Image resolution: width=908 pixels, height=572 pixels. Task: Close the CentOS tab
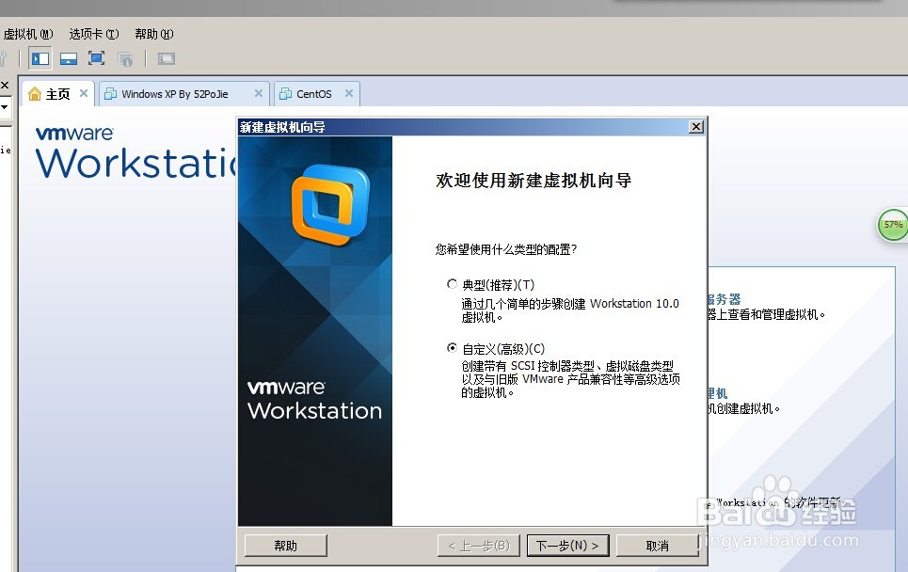click(x=348, y=93)
